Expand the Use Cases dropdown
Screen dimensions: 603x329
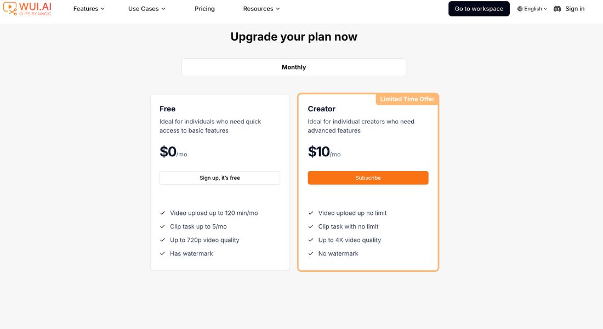click(x=146, y=8)
